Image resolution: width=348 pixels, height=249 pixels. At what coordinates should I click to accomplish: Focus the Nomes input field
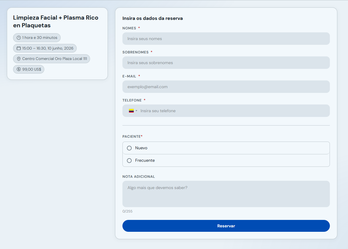pos(226,39)
